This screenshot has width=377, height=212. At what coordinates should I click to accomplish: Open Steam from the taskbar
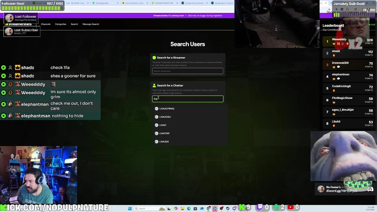pyautogui.click(x=228, y=208)
